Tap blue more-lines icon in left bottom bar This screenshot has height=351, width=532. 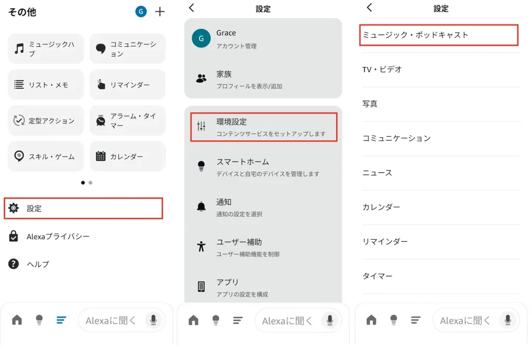point(61,320)
